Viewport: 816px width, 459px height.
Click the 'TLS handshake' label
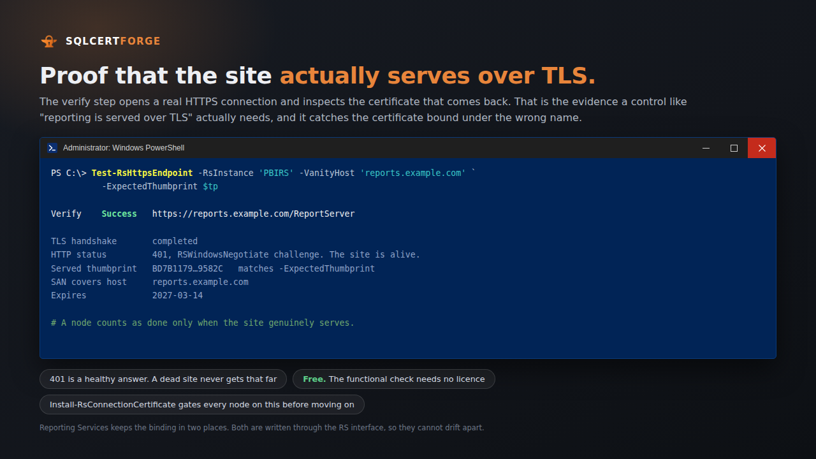point(84,241)
